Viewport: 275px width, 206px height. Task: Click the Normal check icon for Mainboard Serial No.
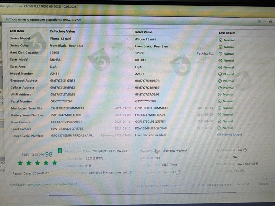219,108
